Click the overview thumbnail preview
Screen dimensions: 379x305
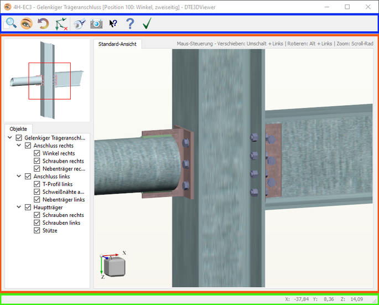[x=47, y=79]
